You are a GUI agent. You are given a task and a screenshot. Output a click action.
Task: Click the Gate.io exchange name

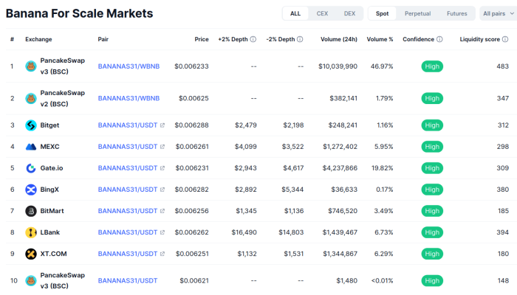[x=52, y=168]
